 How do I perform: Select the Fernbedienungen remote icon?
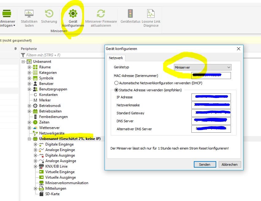35,117
